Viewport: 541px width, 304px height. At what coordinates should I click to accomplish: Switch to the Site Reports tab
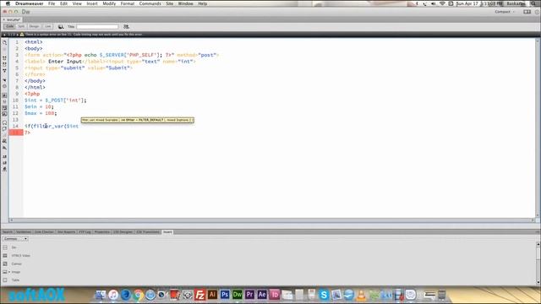tap(66, 232)
